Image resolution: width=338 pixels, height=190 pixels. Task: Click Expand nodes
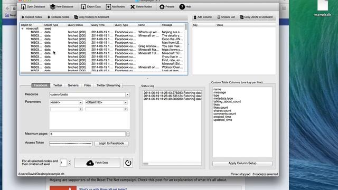32,17
